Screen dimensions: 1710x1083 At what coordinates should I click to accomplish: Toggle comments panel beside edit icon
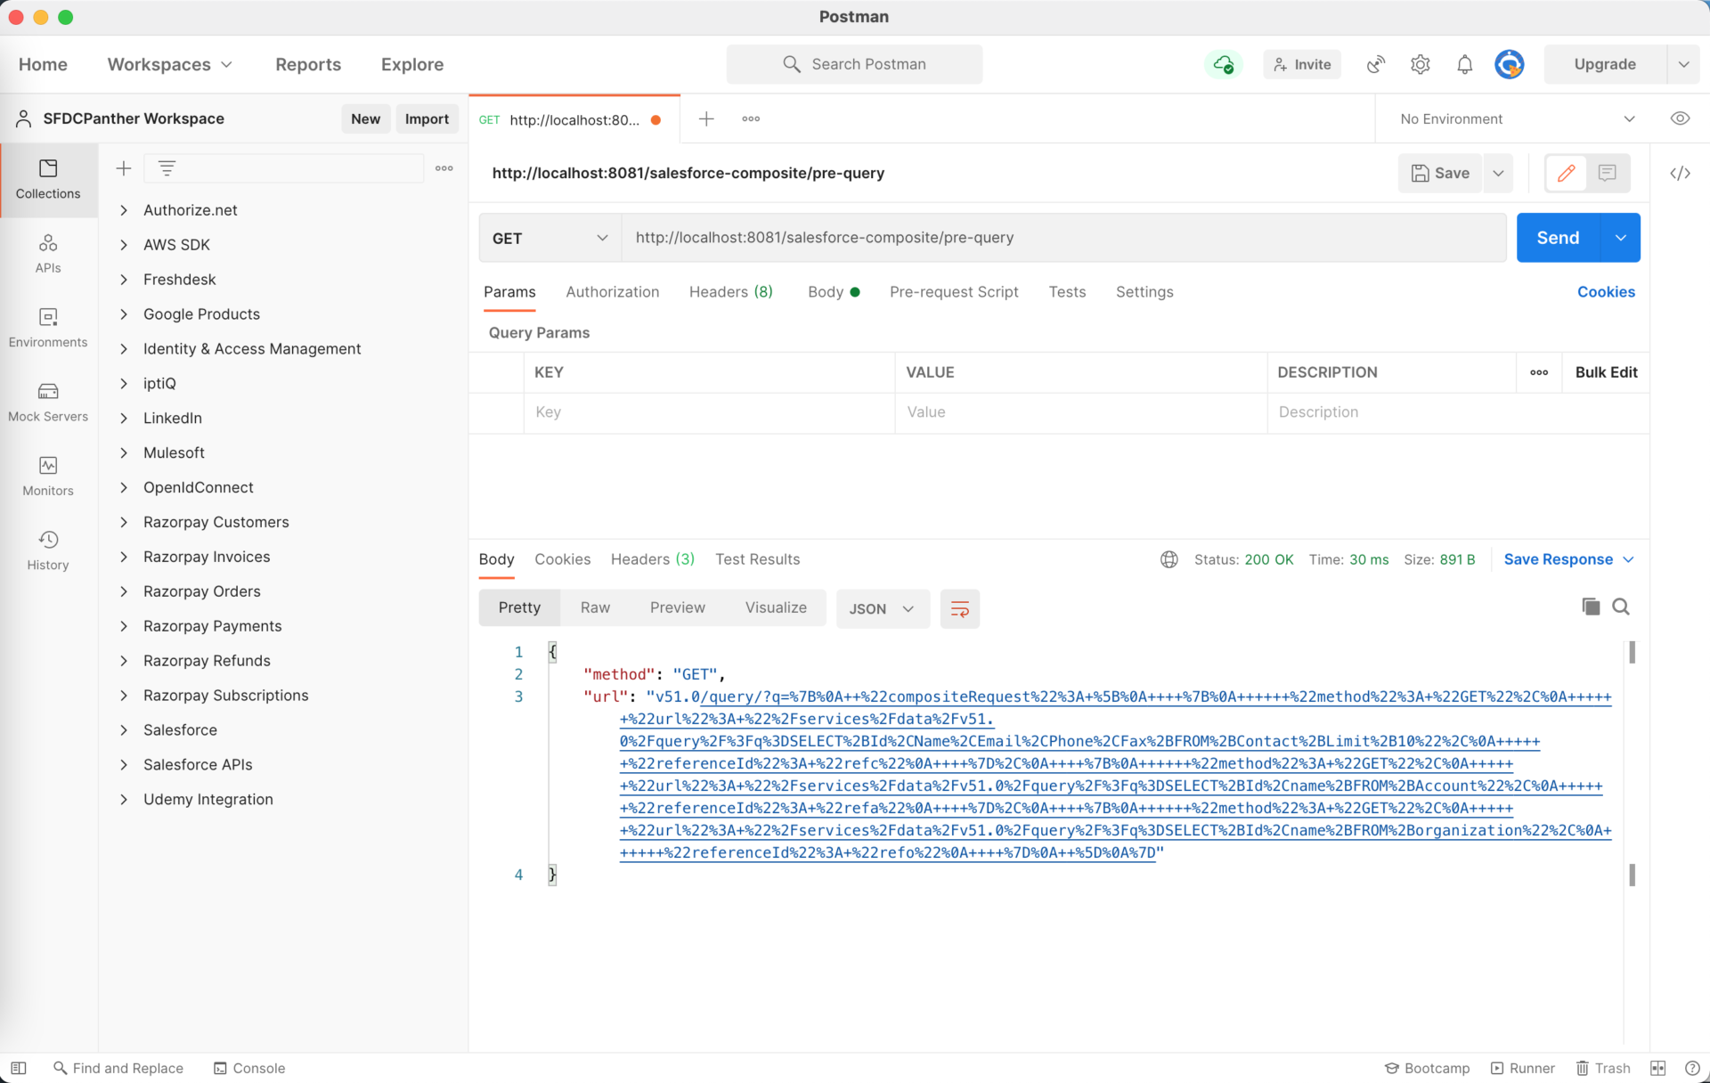1607,173
